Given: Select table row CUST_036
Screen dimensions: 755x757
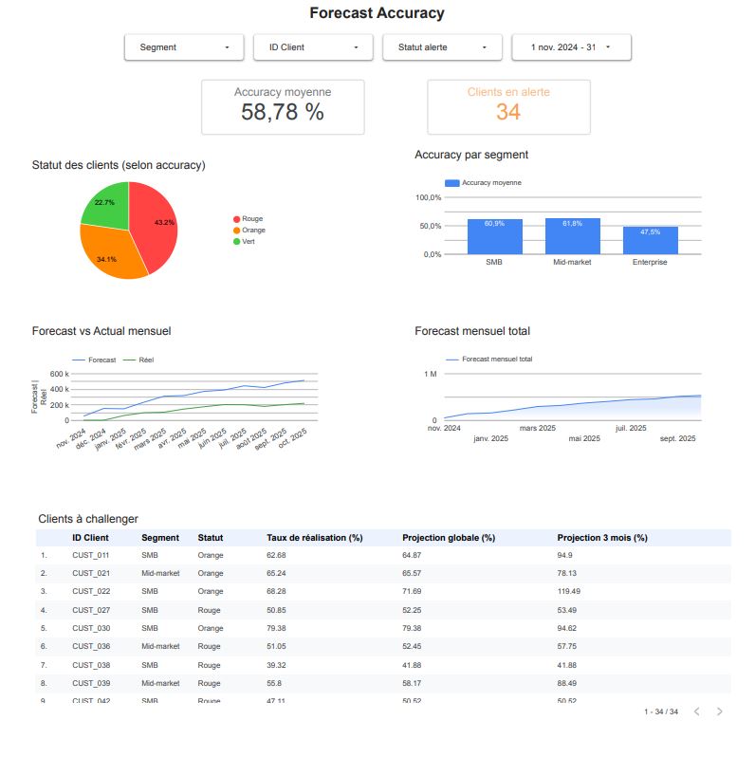Looking at the screenshot, I should [x=383, y=646].
